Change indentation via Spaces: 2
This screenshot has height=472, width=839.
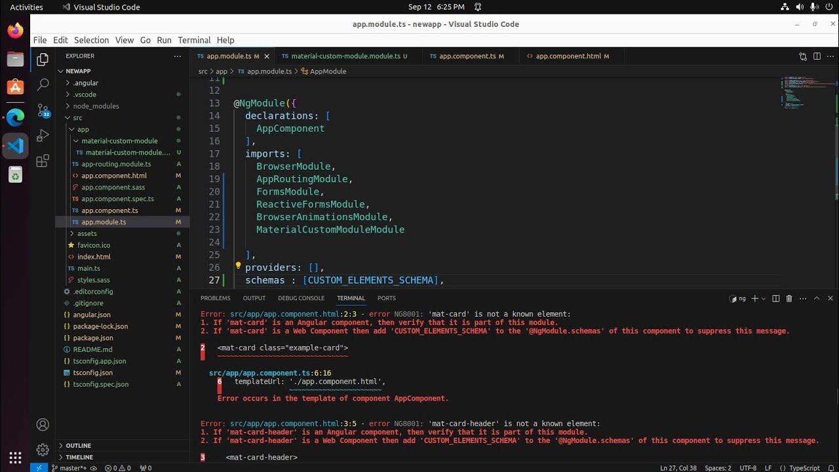[x=718, y=468]
